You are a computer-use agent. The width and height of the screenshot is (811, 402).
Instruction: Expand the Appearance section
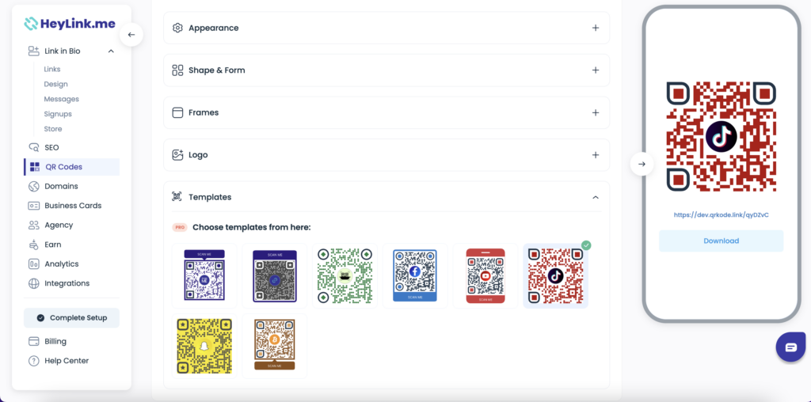pyautogui.click(x=386, y=28)
